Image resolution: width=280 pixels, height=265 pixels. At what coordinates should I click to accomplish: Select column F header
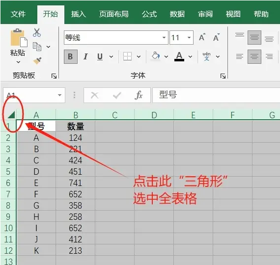click(x=232, y=115)
